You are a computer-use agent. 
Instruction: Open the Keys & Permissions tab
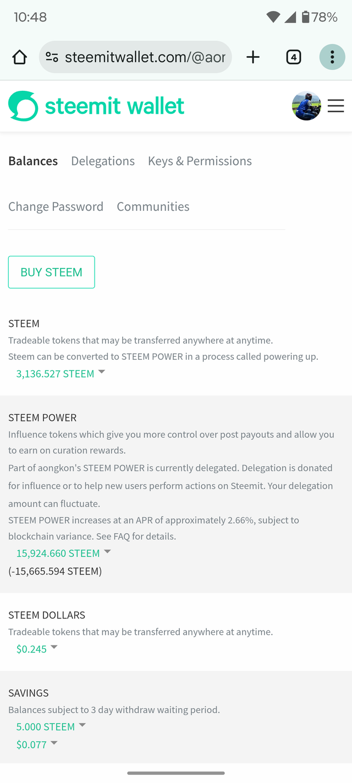[x=200, y=161]
